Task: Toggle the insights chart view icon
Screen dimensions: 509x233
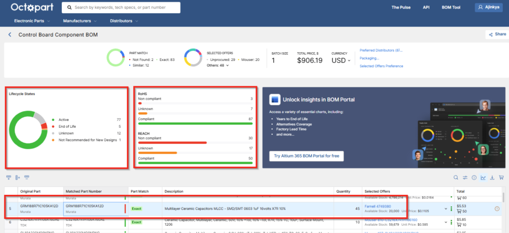Action: pos(483,178)
